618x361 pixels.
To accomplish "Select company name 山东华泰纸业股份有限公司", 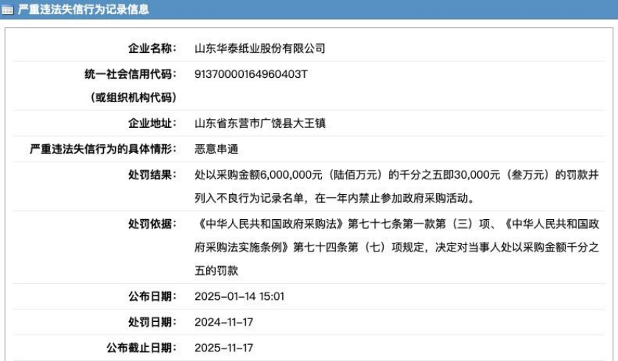I will (x=260, y=49).
